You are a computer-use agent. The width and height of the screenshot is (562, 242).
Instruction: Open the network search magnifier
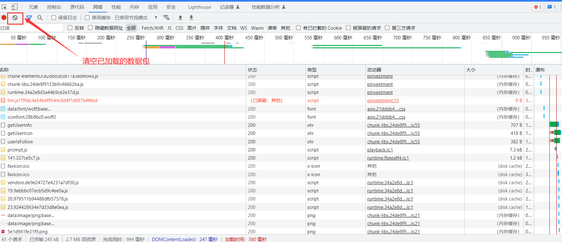coord(40,18)
